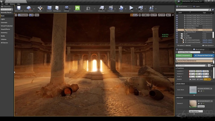Open the Content browser icon

pyautogui.click(x=49, y=8)
